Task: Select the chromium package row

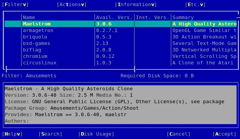Action: click(121, 56)
